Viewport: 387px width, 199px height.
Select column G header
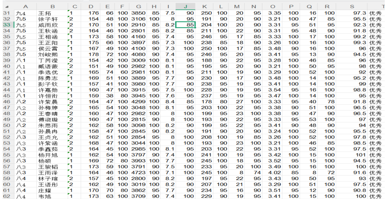[x=138, y=7]
